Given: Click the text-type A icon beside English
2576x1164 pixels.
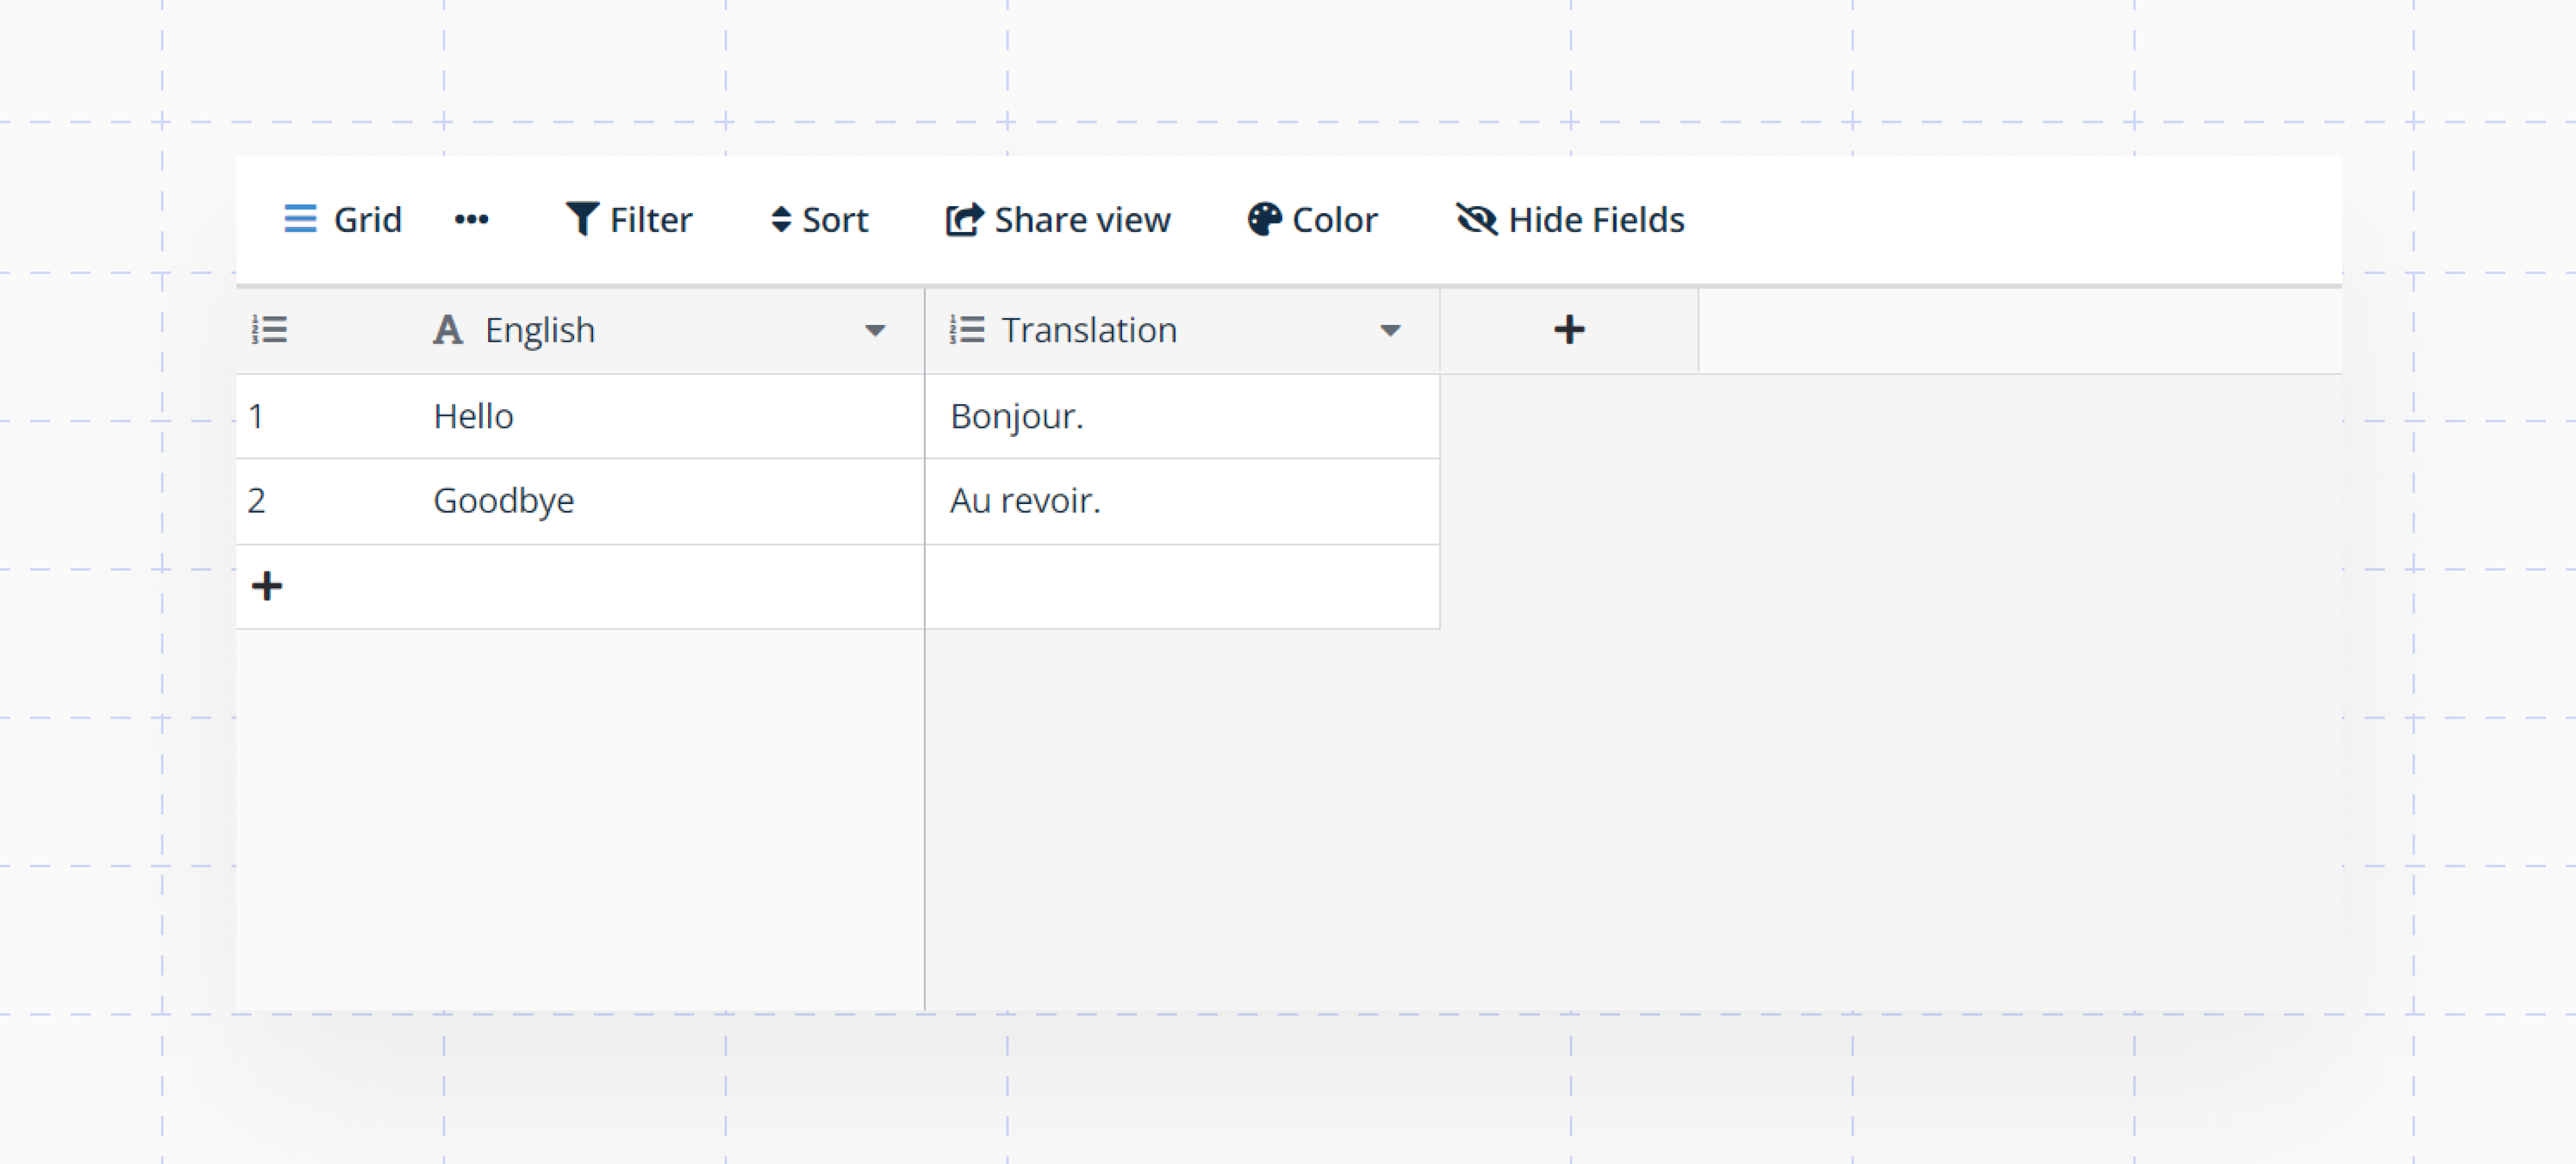Looking at the screenshot, I should coord(447,330).
